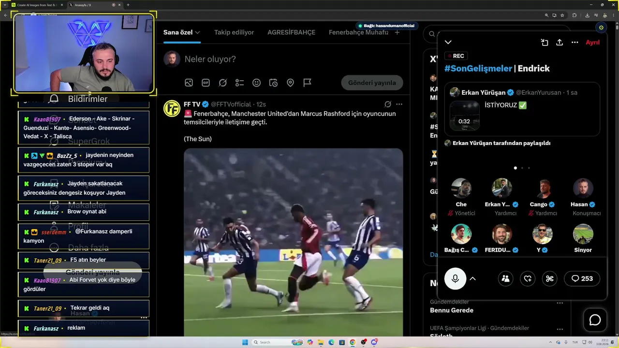Screen dimensions: 619x348
Task: Open the 253 comments in the Space
Action: [582, 278]
